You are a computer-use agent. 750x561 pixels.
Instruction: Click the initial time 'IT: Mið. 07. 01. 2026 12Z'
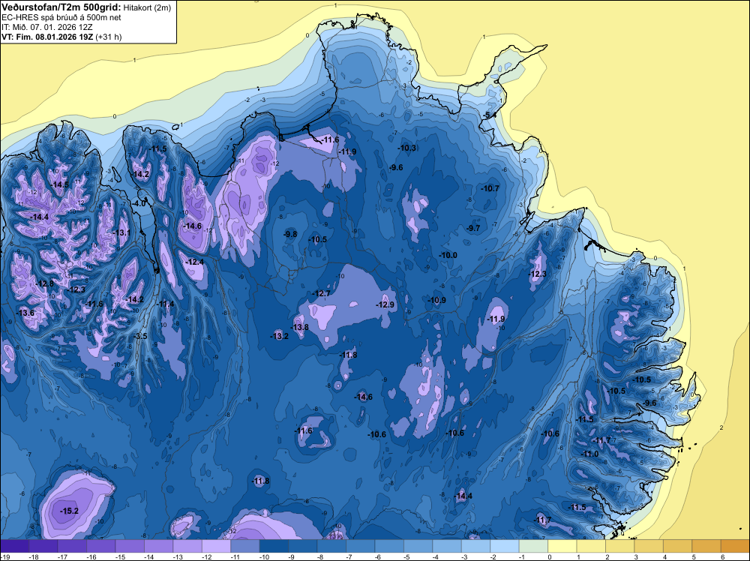pyautogui.click(x=46, y=27)
